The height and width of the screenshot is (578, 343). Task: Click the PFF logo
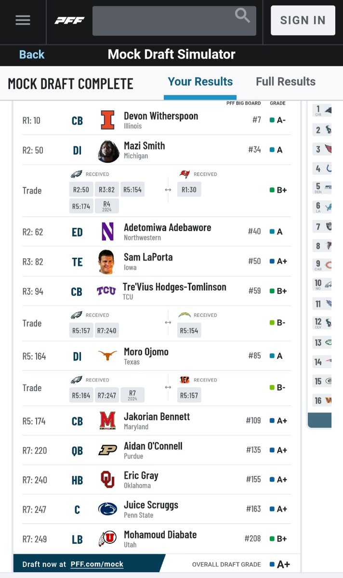[69, 20]
